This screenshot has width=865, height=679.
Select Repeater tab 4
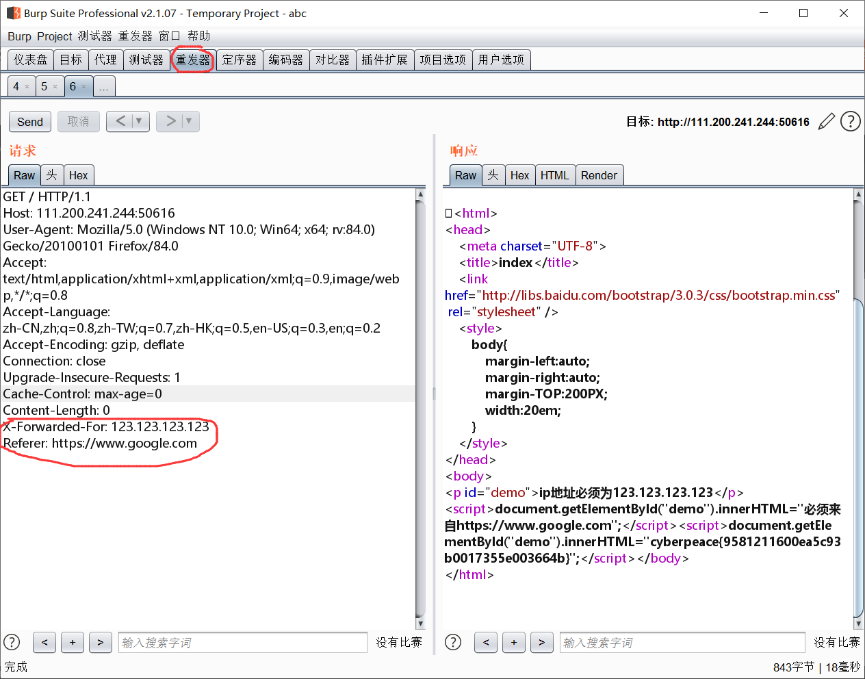coord(16,87)
